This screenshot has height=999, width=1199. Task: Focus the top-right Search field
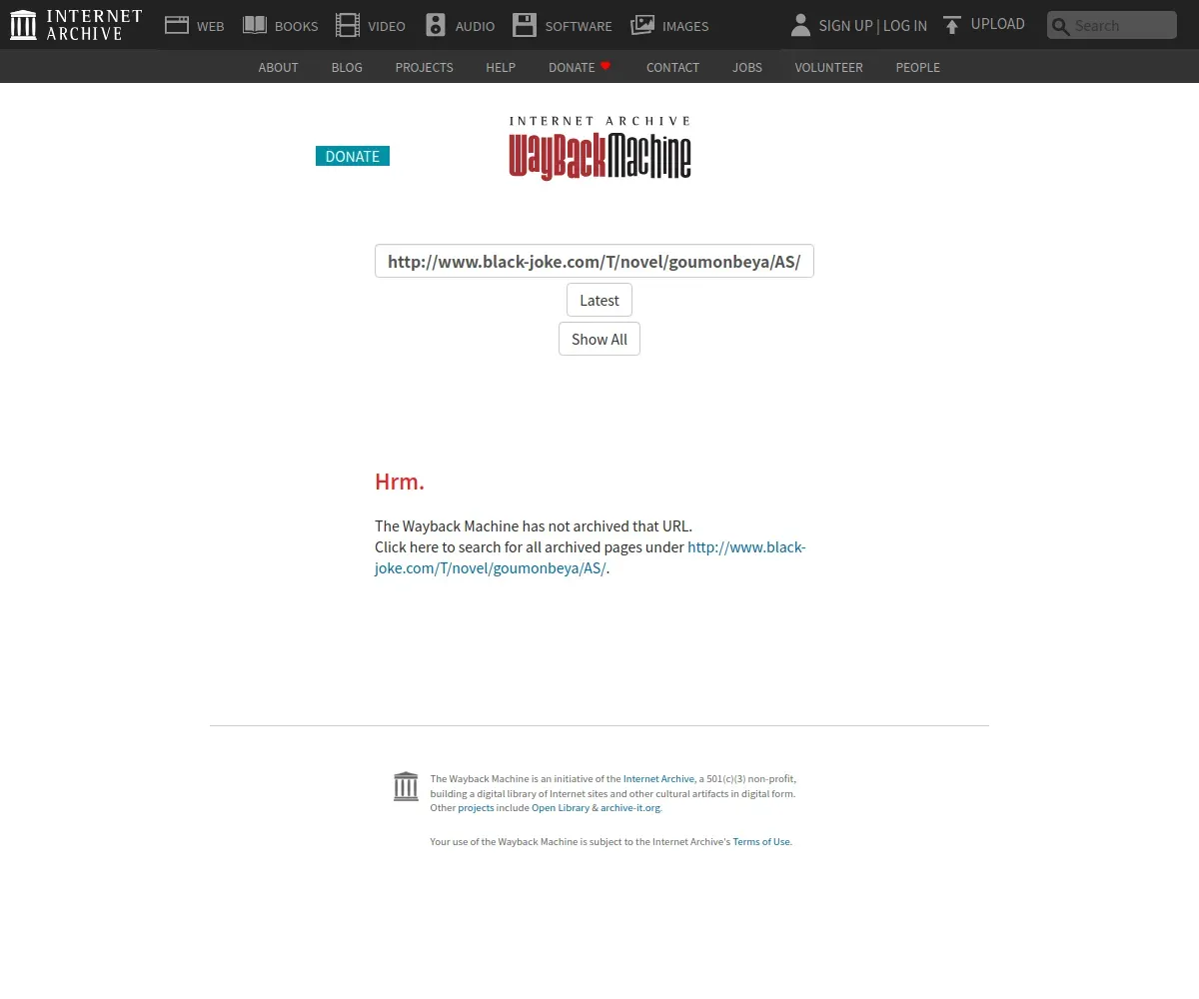(x=1112, y=25)
